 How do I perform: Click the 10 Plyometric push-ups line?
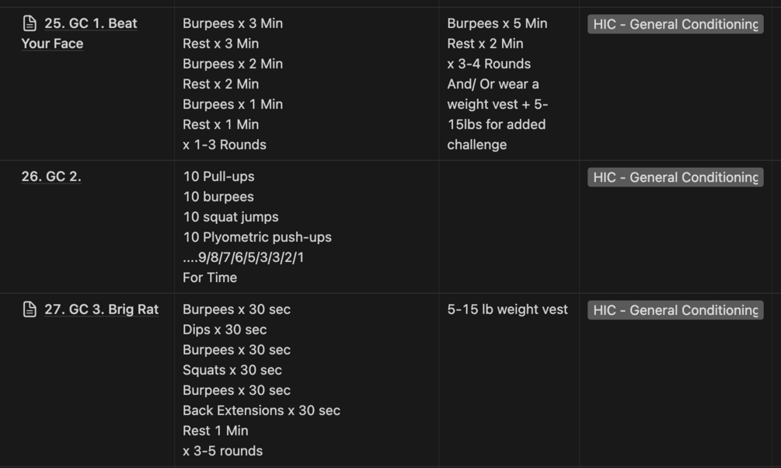pos(257,237)
